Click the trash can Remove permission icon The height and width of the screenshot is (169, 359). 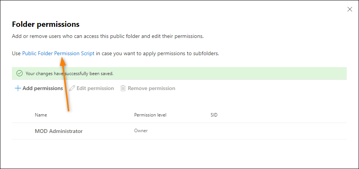(x=123, y=89)
